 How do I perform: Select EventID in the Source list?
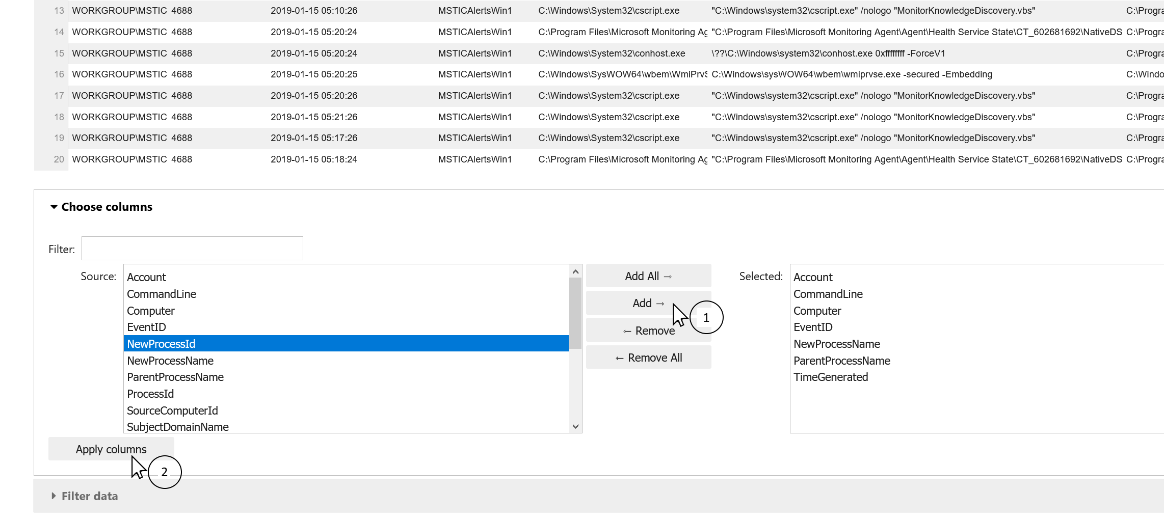(346, 327)
